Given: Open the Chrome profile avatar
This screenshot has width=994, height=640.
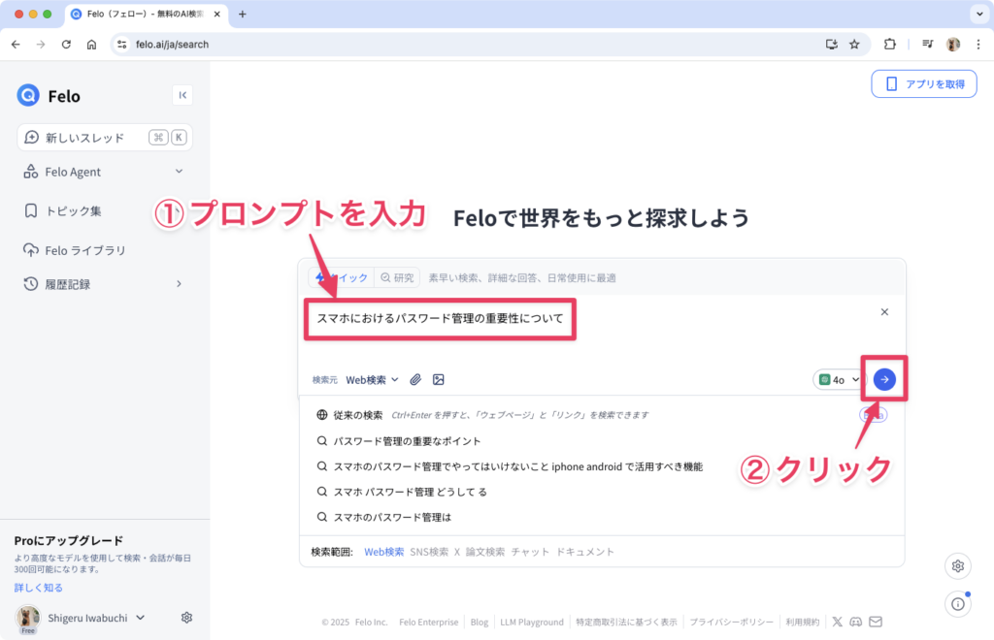Looking at the screenshot, I should coord(953,45).
